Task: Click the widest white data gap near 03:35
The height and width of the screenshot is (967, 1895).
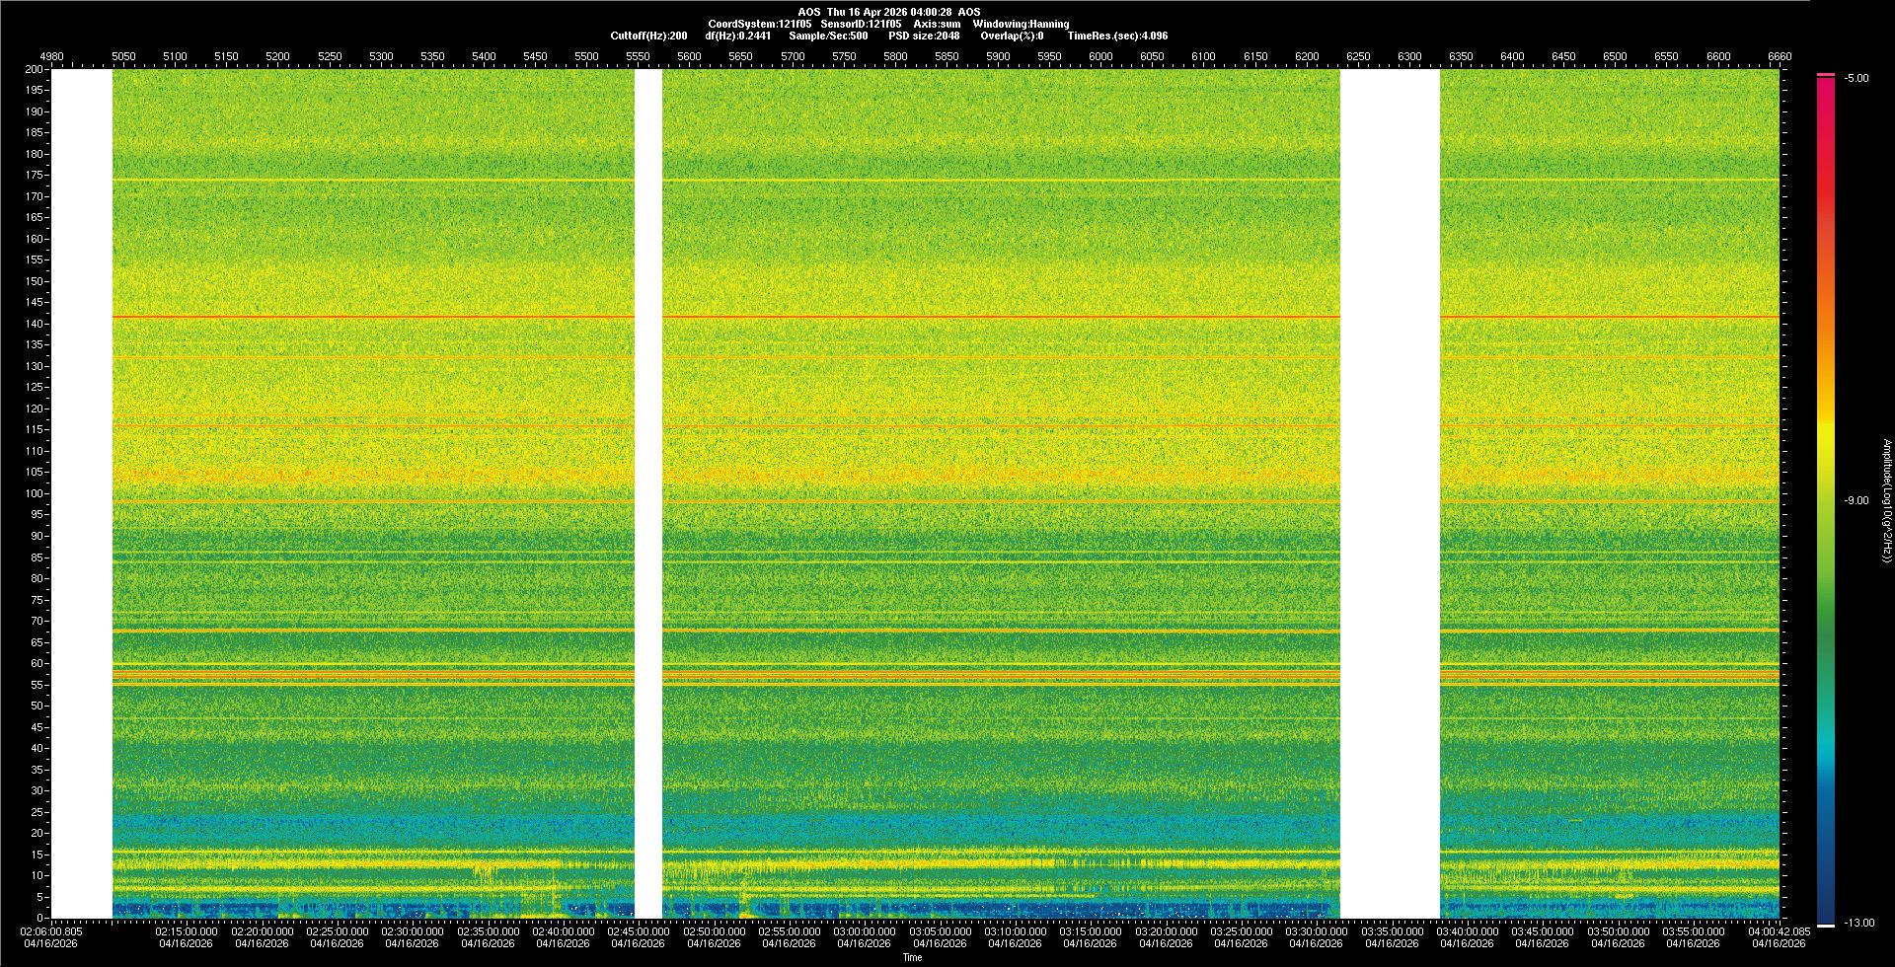Action: point(1390,493)
